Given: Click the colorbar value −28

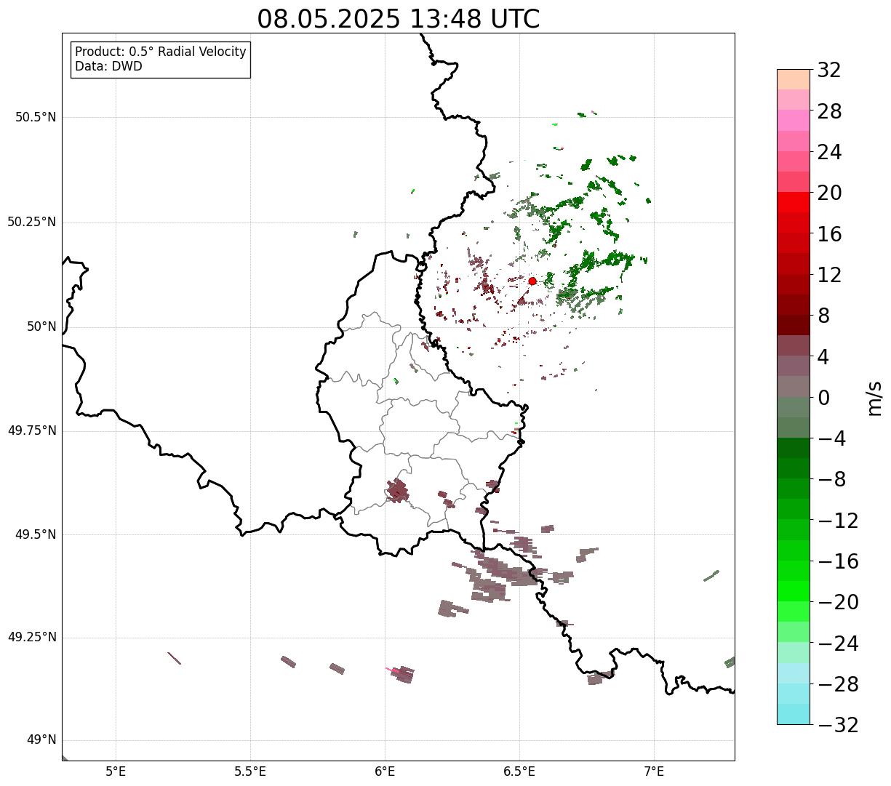Looking at the screenshot, I should click(x=838, y=684).
